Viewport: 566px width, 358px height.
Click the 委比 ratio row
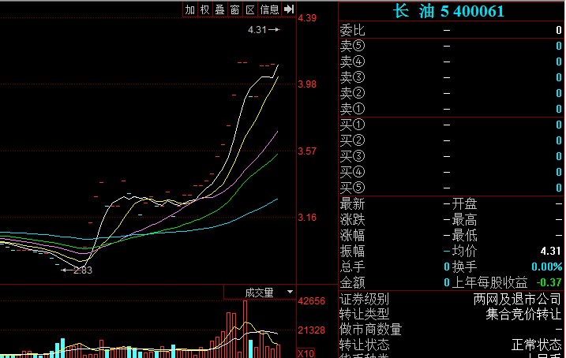(x=450, y=30)
